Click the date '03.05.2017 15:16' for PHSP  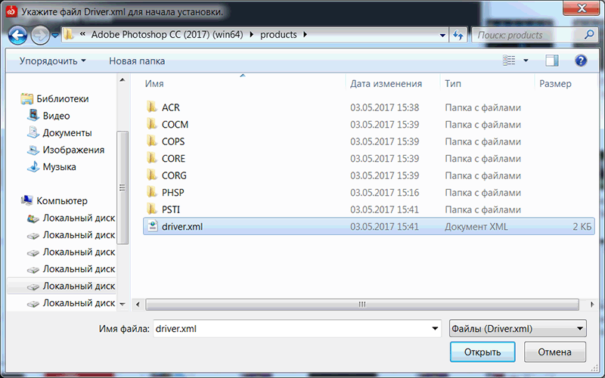tap(384, 193)
